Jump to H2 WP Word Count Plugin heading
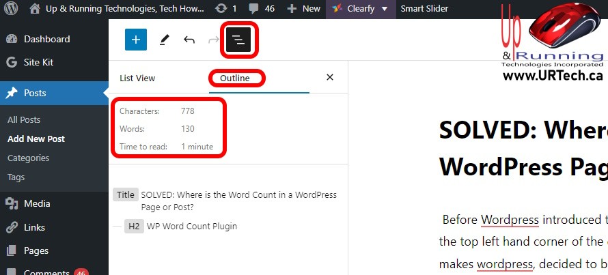The height and width of the screenshot is (275, 608). tap(191, 226)
